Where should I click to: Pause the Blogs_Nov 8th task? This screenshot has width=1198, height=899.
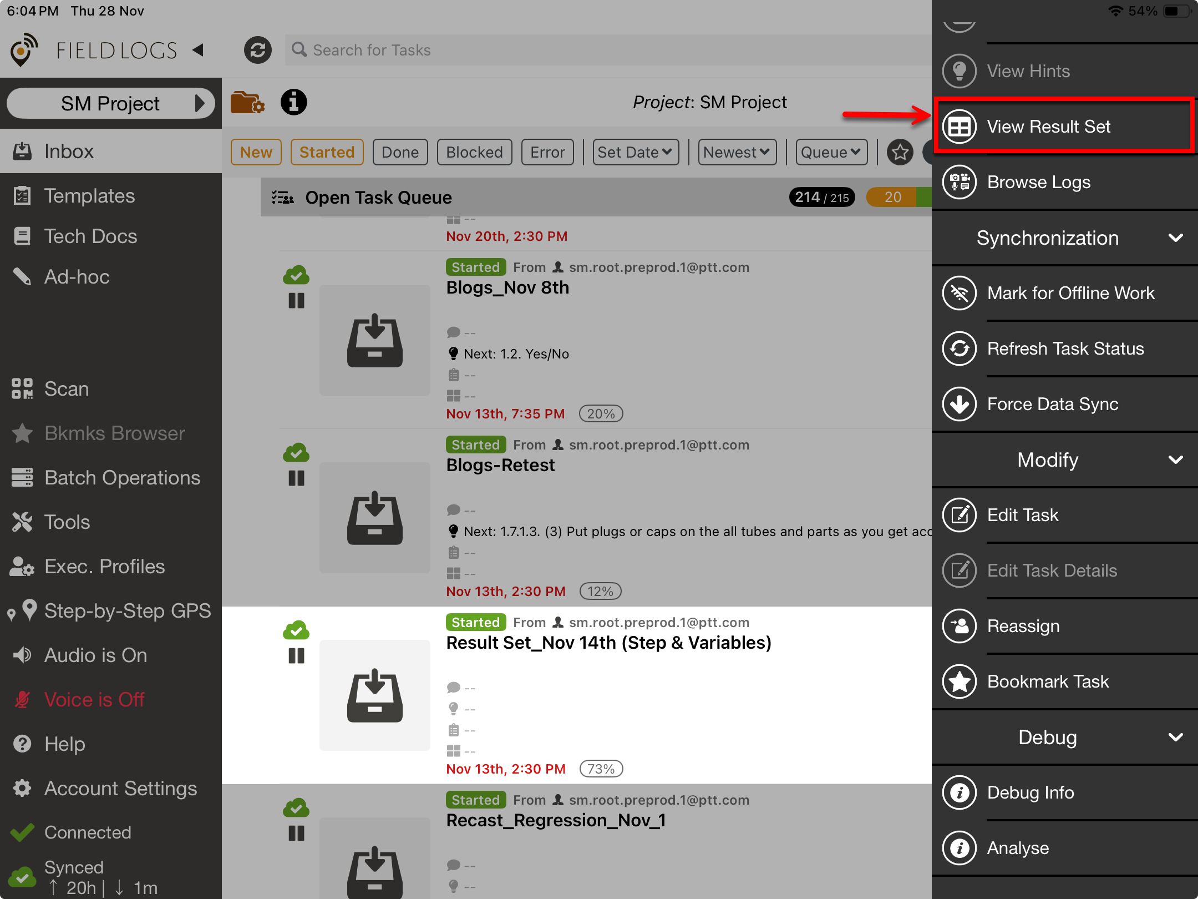tap(296, 301)
